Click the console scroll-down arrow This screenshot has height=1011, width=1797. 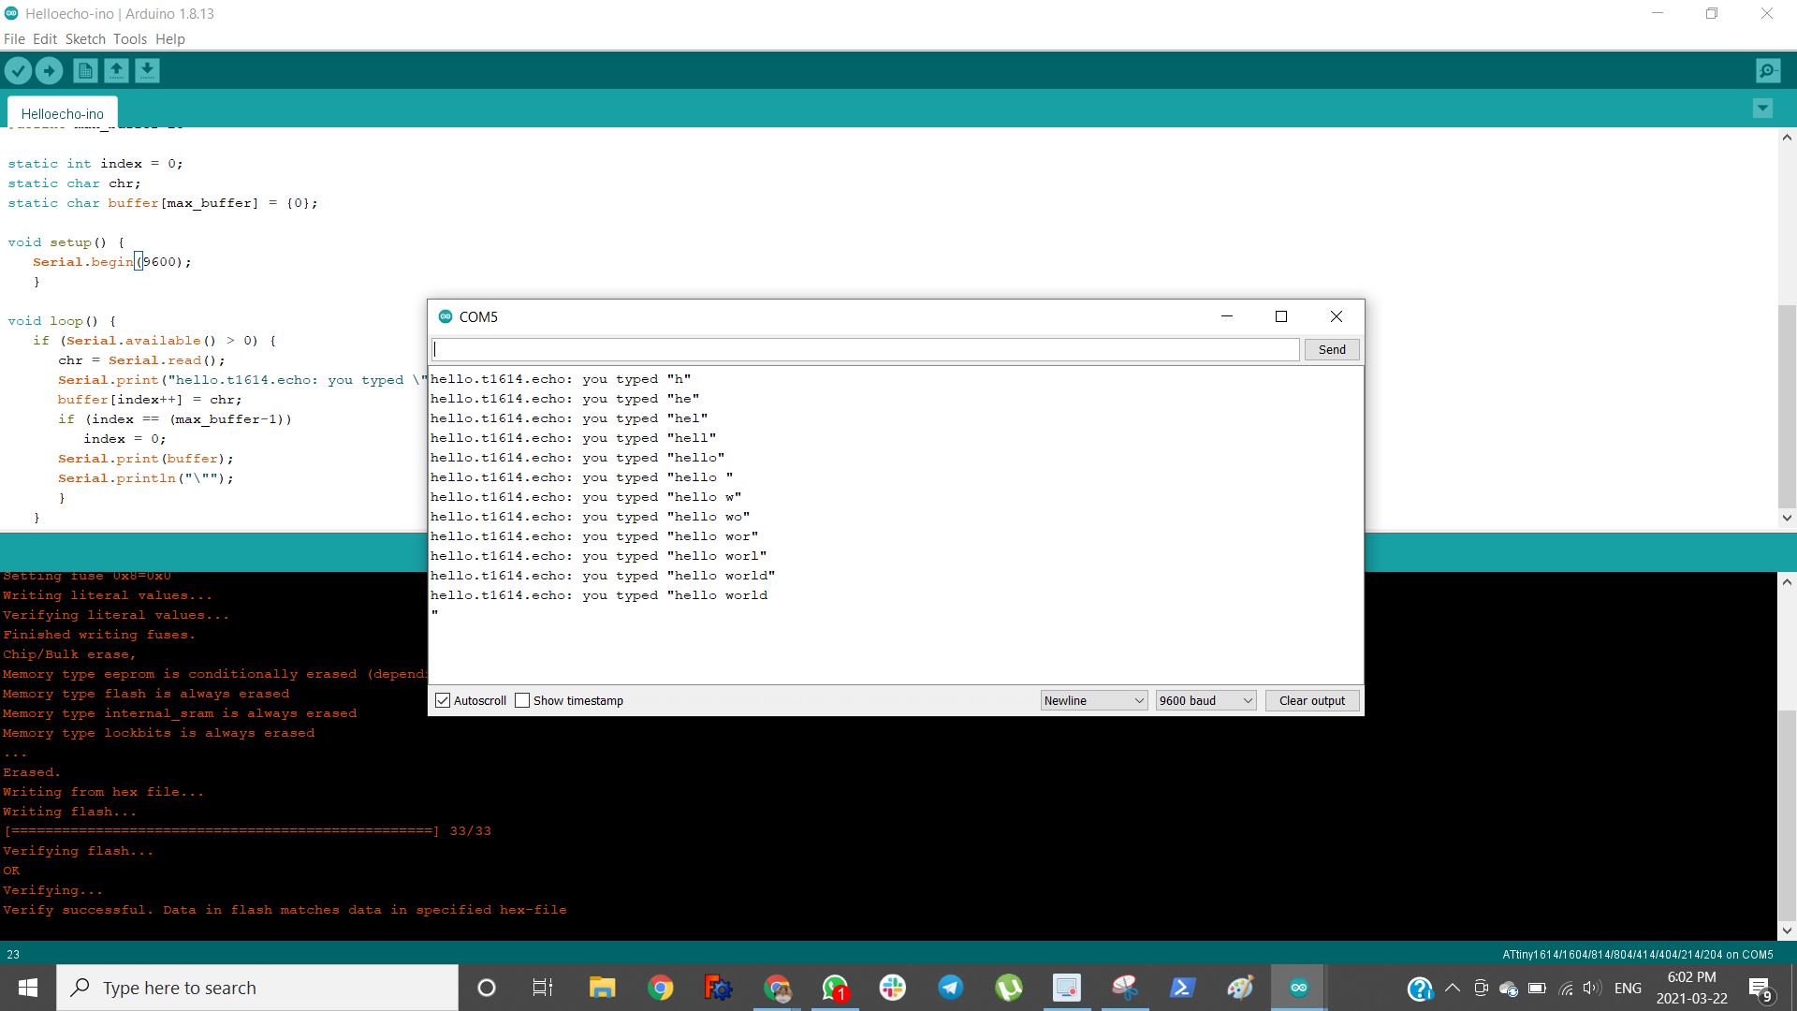[x=1787, y=930]
